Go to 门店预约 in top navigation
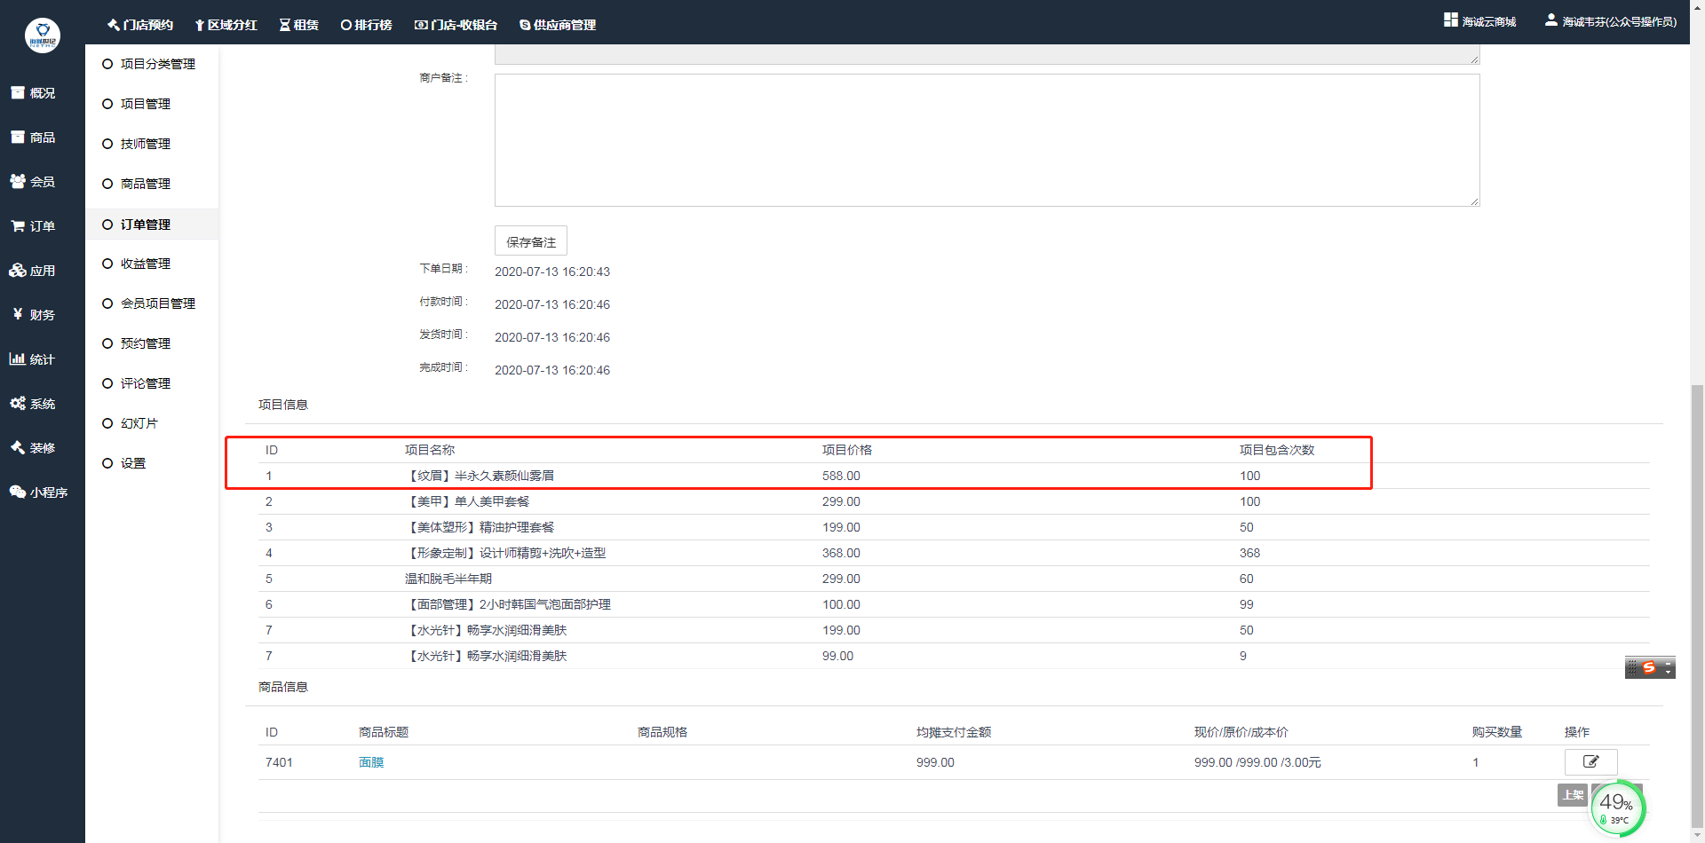This screenshot has width=1705, height=843. click(140, 25)
